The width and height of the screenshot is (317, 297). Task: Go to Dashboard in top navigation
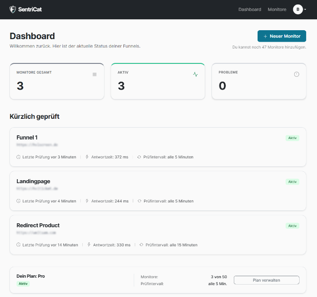point(250,9)
